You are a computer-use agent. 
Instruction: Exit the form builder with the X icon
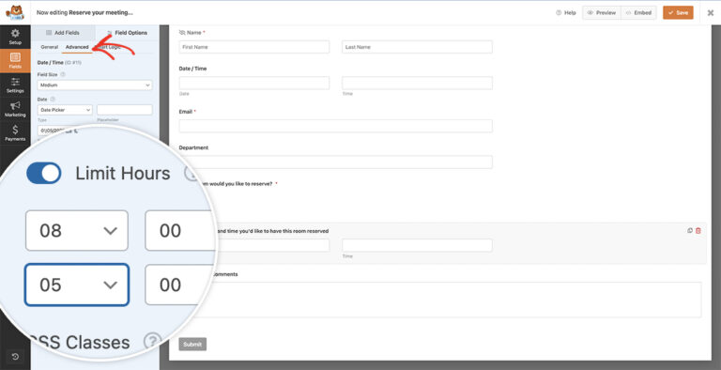click(711, 13)
